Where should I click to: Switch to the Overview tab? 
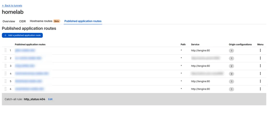(9, 21)
